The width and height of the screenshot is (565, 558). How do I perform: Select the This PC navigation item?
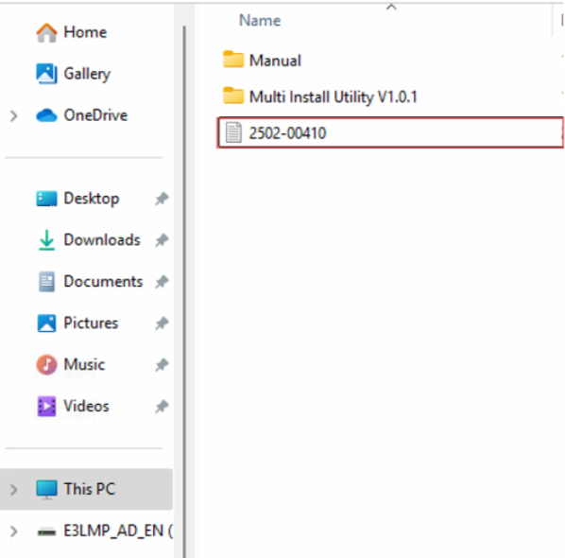[x=86, y=490]
